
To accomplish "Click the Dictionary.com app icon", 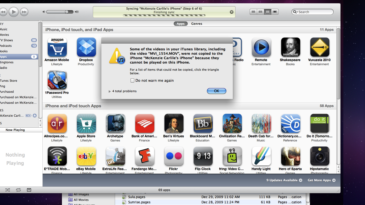I will (x=290, y=124).
